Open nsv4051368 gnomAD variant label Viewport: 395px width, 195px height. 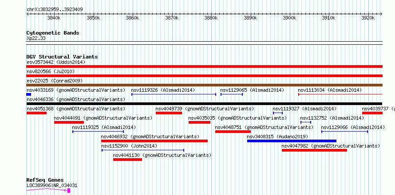click(x=76, y=109)
